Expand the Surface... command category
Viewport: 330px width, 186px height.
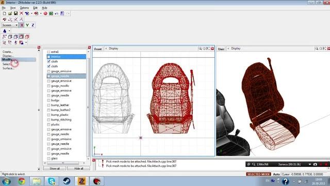pyautogui.click(x=8, y=68)
